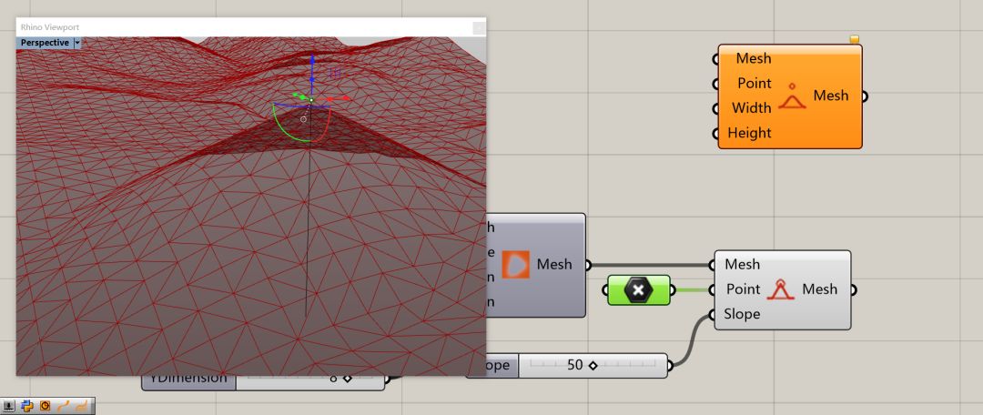Click the Slope slider grip at 50
The height and width of the screenshot is (415, 983).
(x=593, y=365)
